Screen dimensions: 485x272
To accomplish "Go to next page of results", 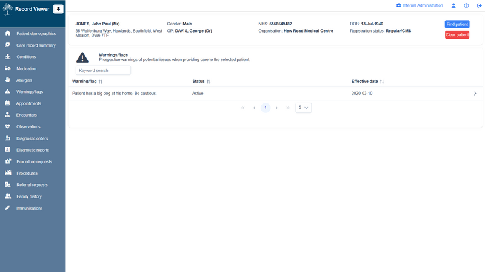I will pos(277,108).
